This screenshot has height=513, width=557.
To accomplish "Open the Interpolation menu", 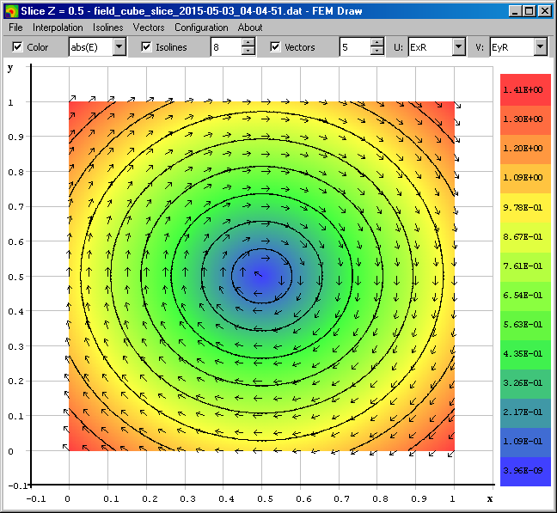I will [x=58, y=27].
